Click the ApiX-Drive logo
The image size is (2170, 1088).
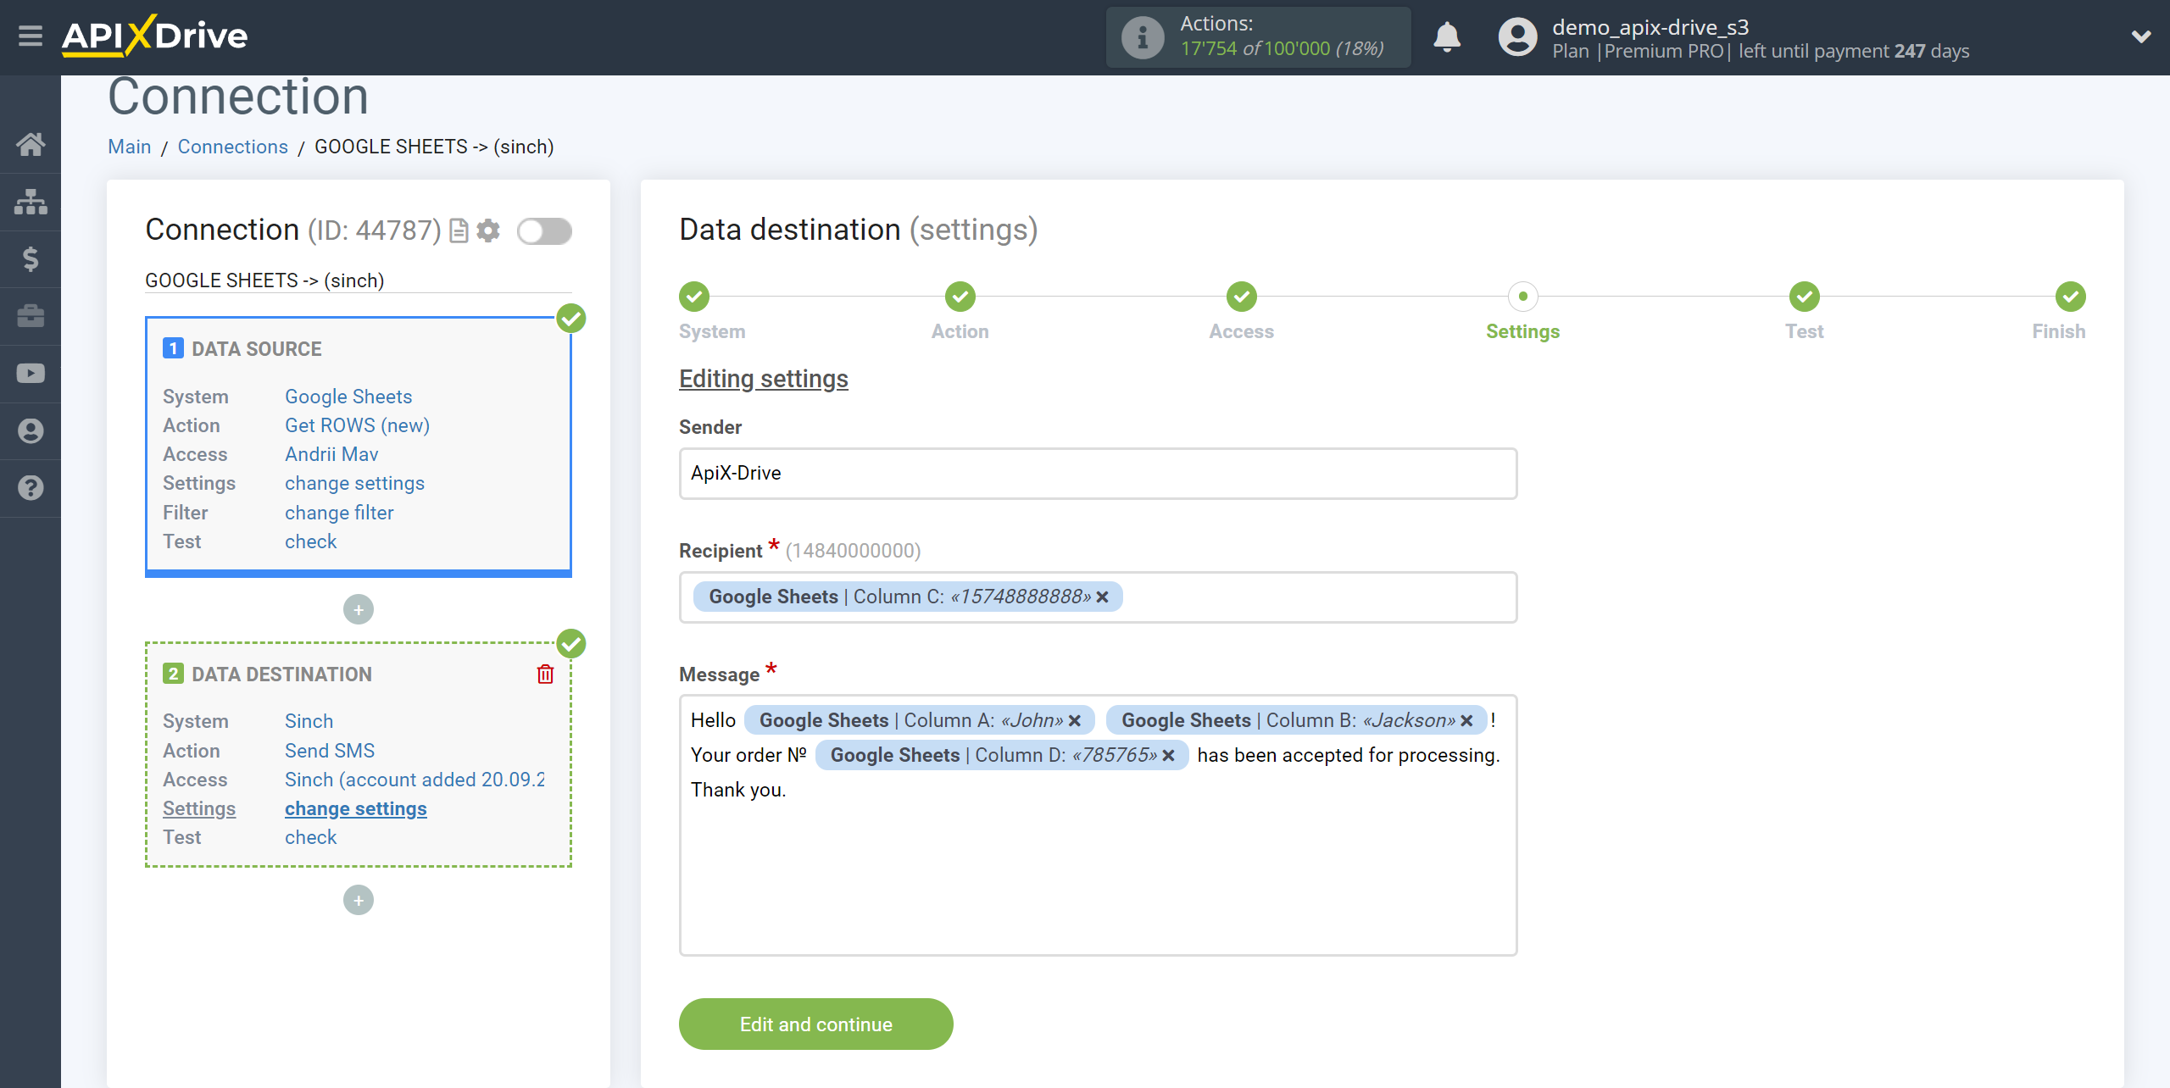click(x=155, y=36)
